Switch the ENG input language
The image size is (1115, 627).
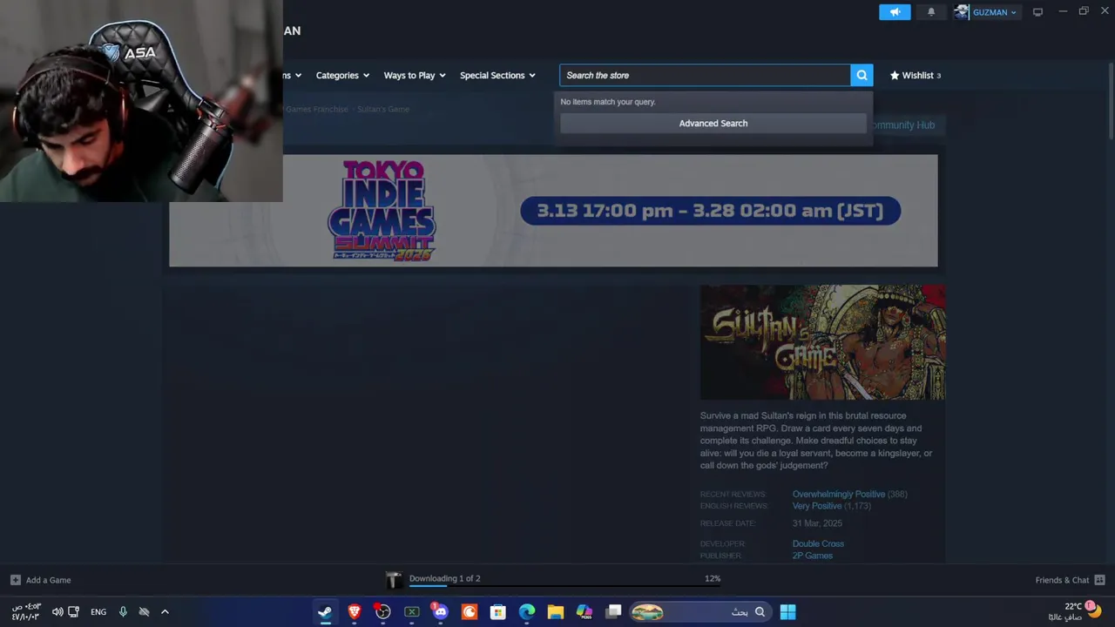pos(98,612)
